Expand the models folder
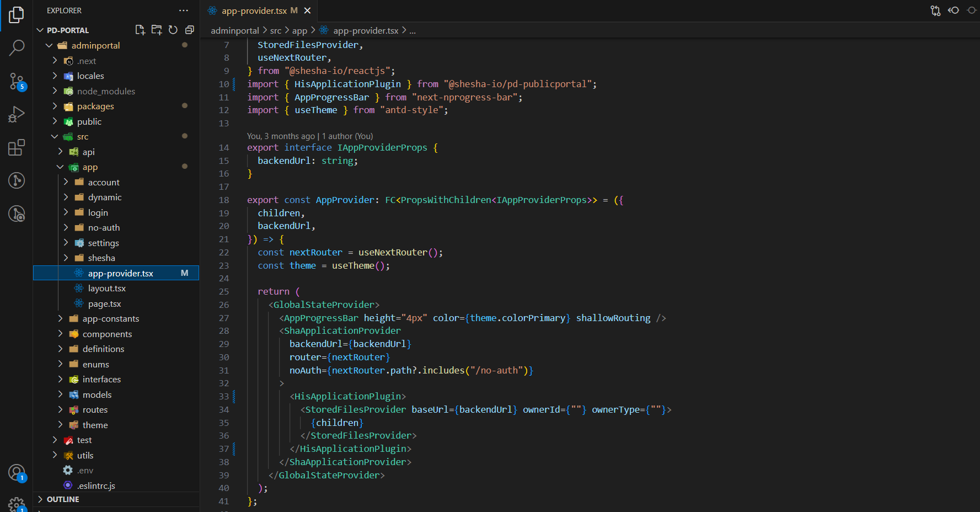This screenshot has height=512, width=980. click(60, 394)
